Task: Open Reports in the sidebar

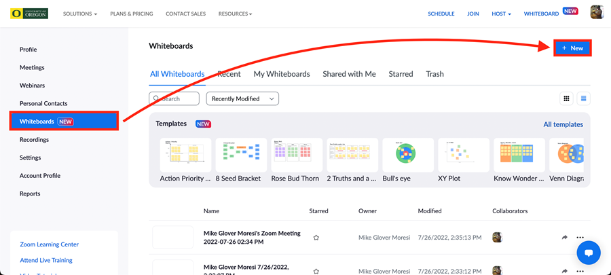Action: point(30,194)
